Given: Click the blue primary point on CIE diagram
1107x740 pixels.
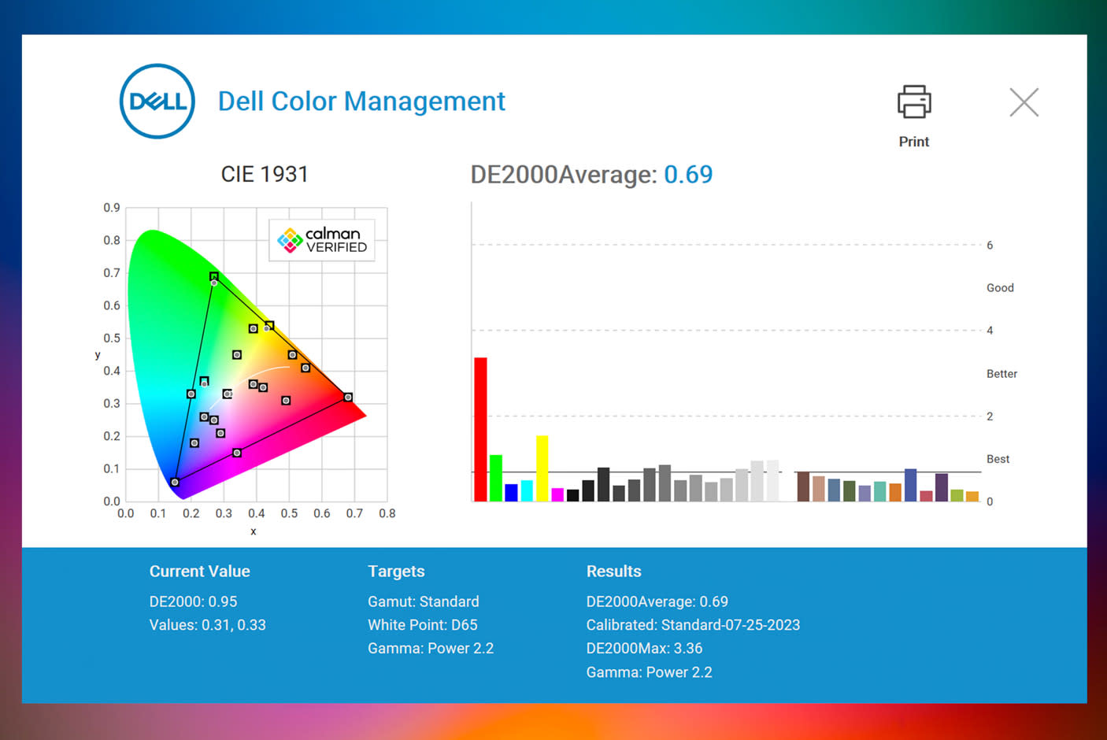Looking at the screenshot, I should pyautogui.click(x=175, y=482).
